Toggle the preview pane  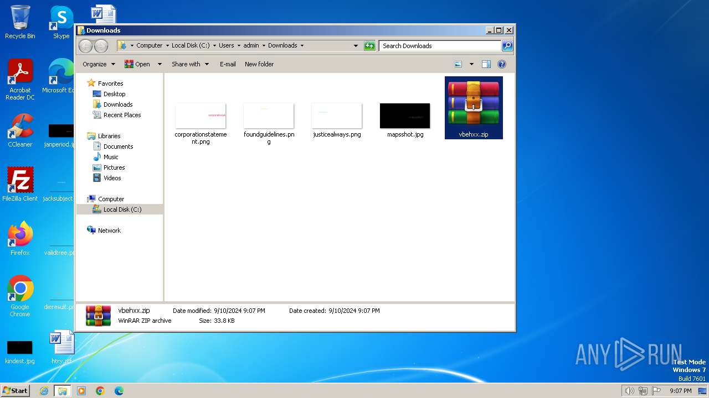click(x=486, y=64)
